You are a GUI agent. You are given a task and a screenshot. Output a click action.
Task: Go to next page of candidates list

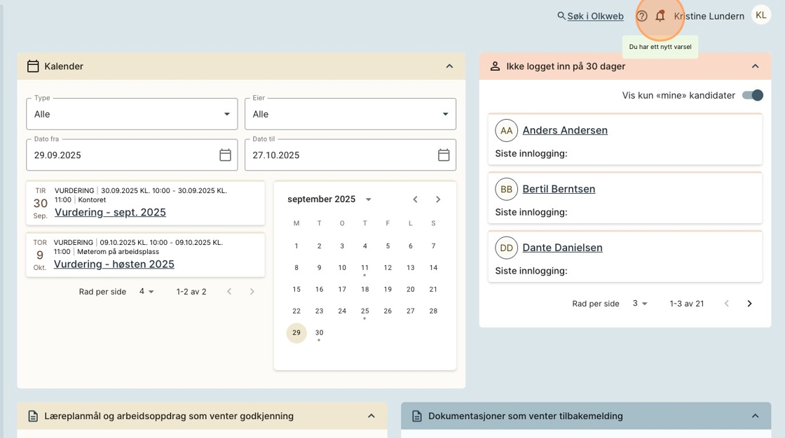pos(749,304)
